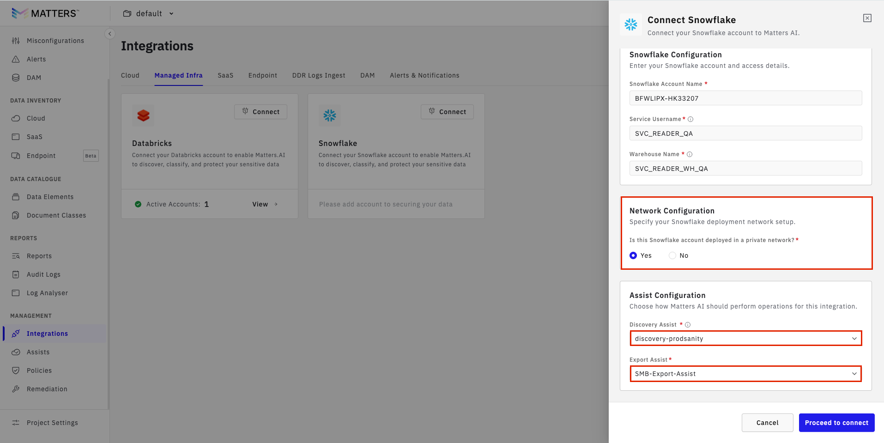The height and width of the screenshot is (443, 884).
Task: Click 'Please add account to securing your data'
Action: click(x=386, y=204)
